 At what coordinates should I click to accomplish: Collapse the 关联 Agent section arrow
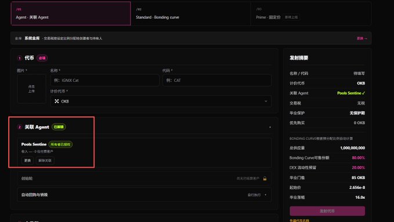(270, 128)
